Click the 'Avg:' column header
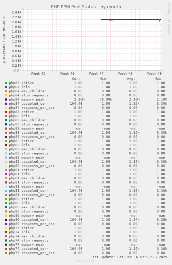This screenshot has height=265, width=172. point(131,79)
